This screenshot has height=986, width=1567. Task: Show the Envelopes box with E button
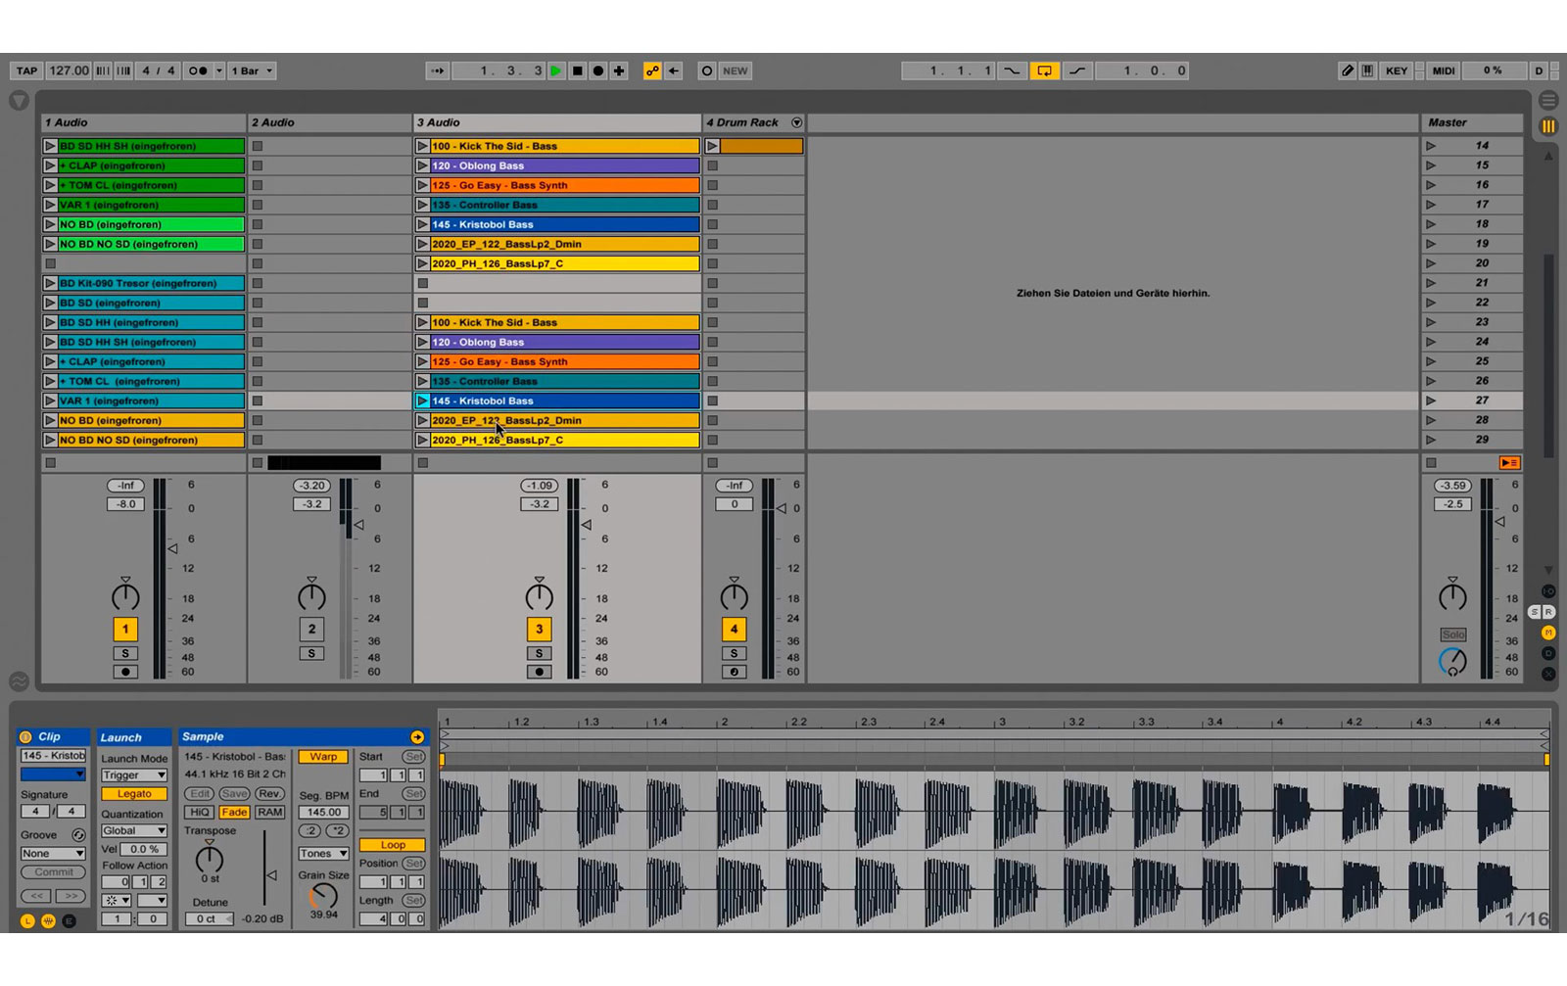tap(70, 921)
